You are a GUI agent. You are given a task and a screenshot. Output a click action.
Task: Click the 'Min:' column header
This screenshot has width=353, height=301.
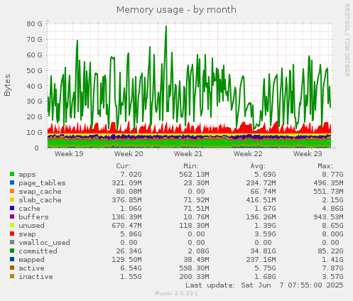click(x=191, y=166)
